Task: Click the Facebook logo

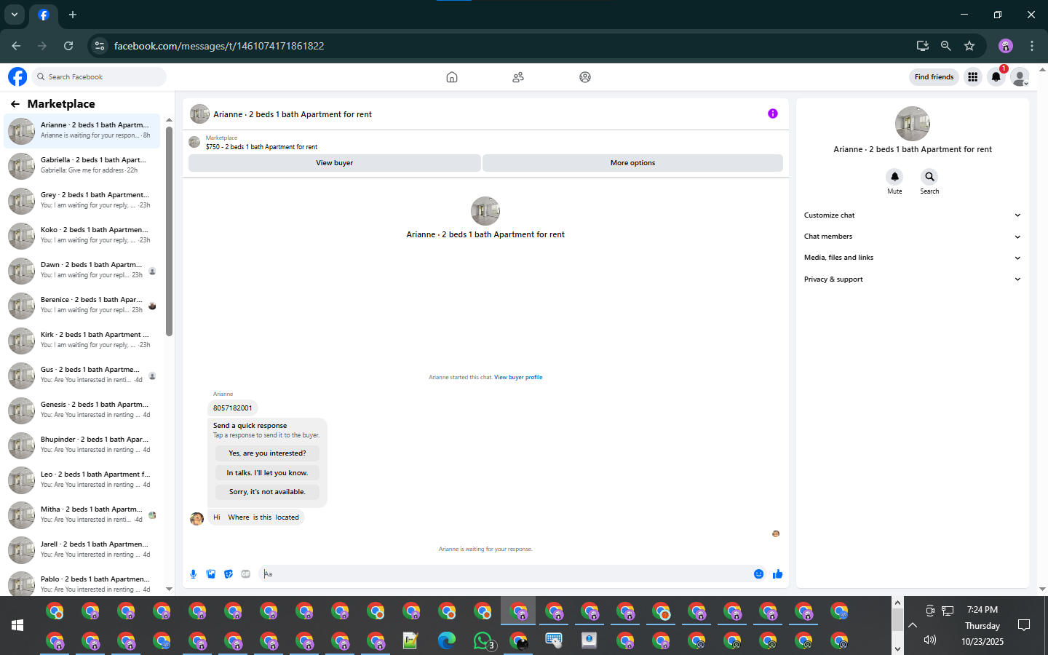Action: coord(17,76)
